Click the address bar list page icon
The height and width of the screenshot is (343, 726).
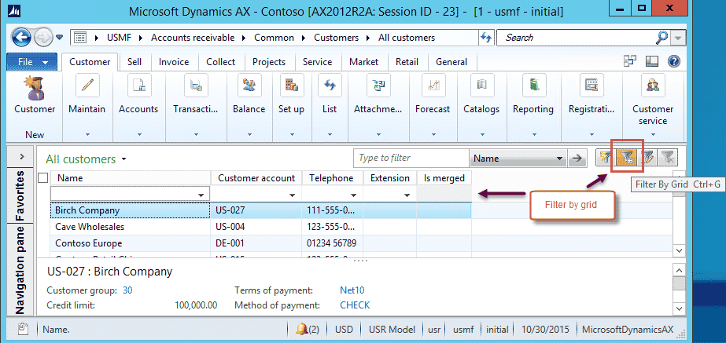(x=80, y=38)
